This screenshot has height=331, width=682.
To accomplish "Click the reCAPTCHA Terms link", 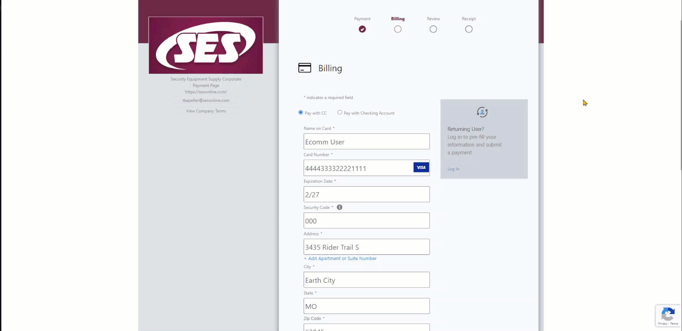I will point(674,324).
